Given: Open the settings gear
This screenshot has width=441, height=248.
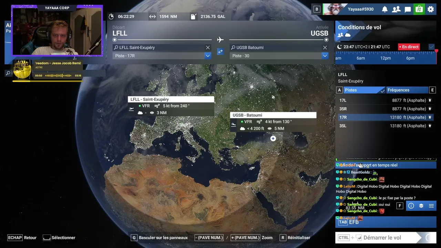Looking at the screenshot, I should tap(431, 9).
